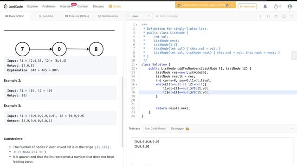Image resolution: width=297 pixels, height=167 pixels.
Task: Collapse the while loop at line 16
Action: (x=136, y=84)
